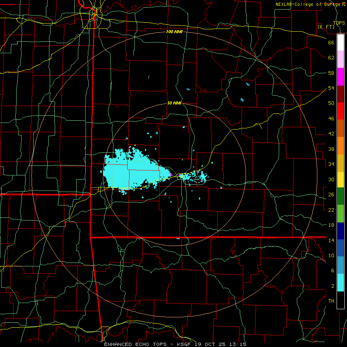Image resolution: width=347 pixels, height=347 pixels.
Task: Click the TOPS legend title
Action: [339, 23]
